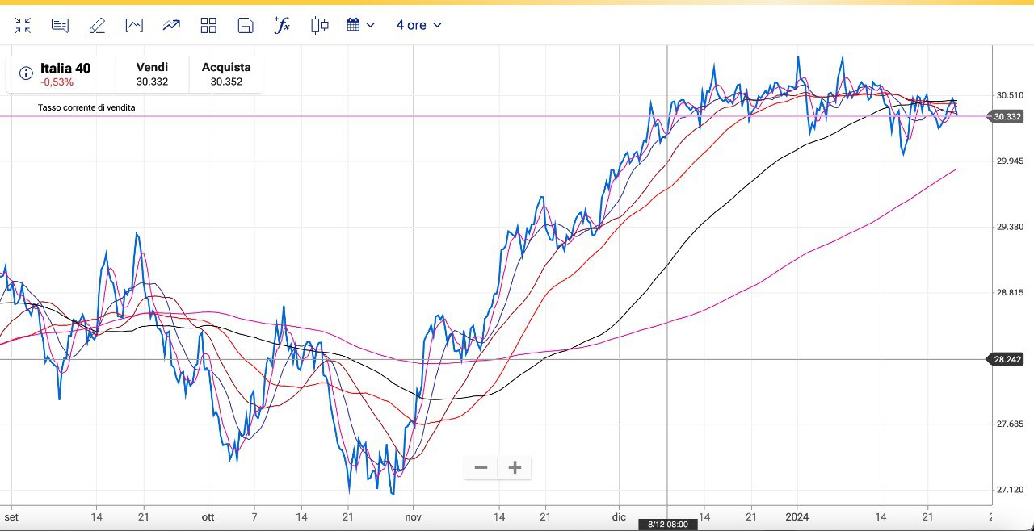Screen dimensions: 1034x531
Task: Save chart with floppy disk icon
Action: pyautogui.click(x=246, y=25)
